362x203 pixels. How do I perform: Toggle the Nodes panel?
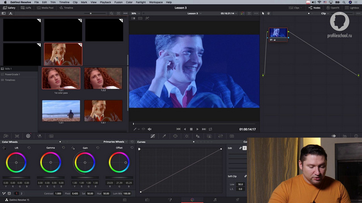tap(314, 7)
